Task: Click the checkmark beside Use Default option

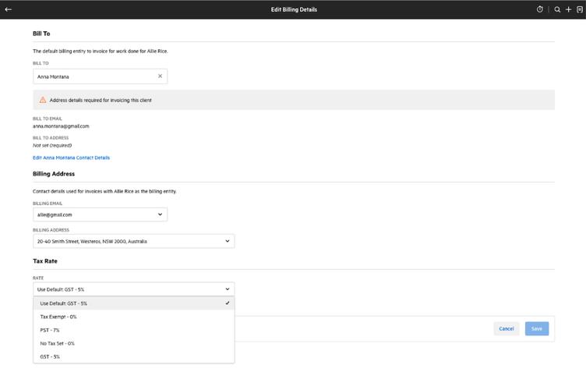Action: point(228,303)
